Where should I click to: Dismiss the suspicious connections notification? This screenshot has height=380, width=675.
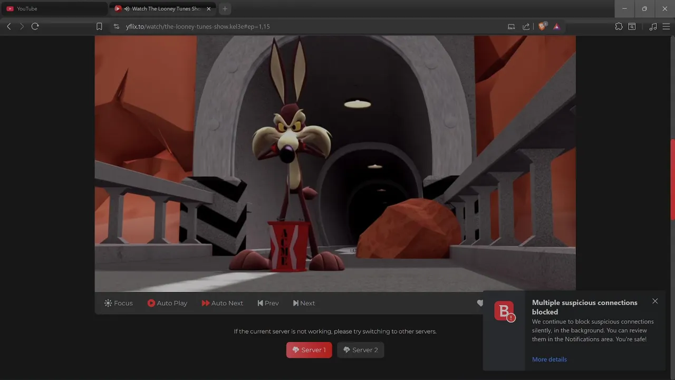click(655, 301)
